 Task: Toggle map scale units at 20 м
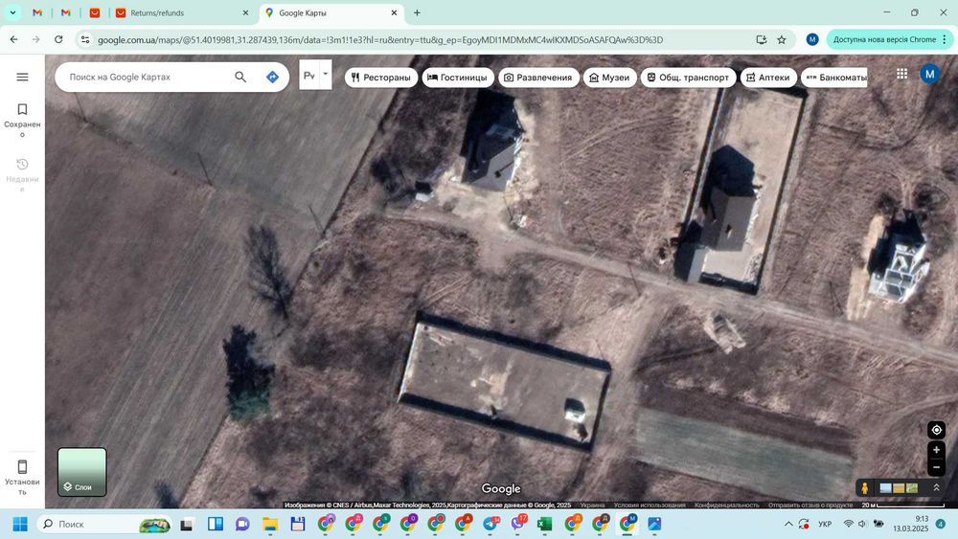[x=903, y=505]
